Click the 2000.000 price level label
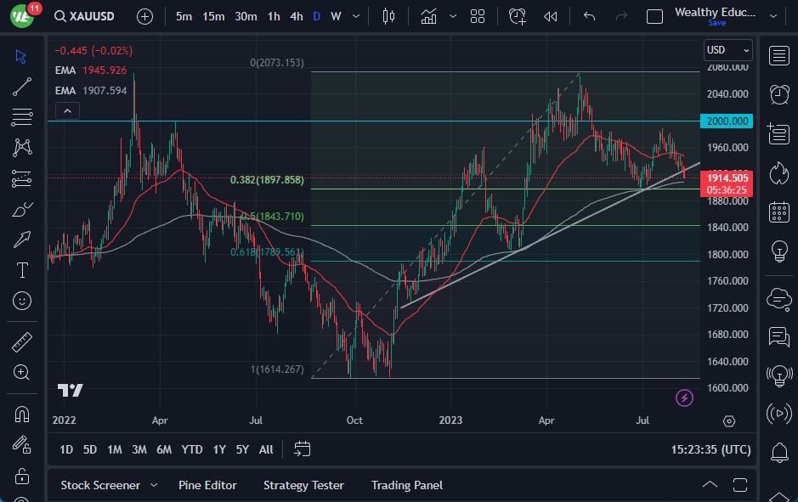Image resolution: width=798 pixels, height=502 pixels. (727, 121)
